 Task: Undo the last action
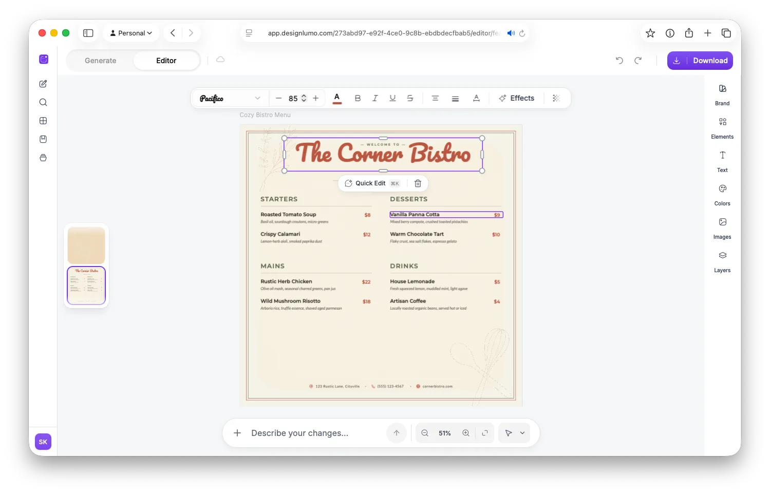(x=619, y=61)
